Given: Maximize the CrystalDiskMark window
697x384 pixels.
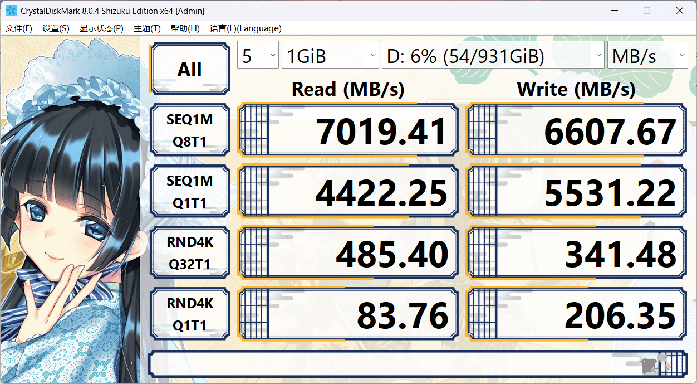Looking at the screenshot, I should (647, 11).
